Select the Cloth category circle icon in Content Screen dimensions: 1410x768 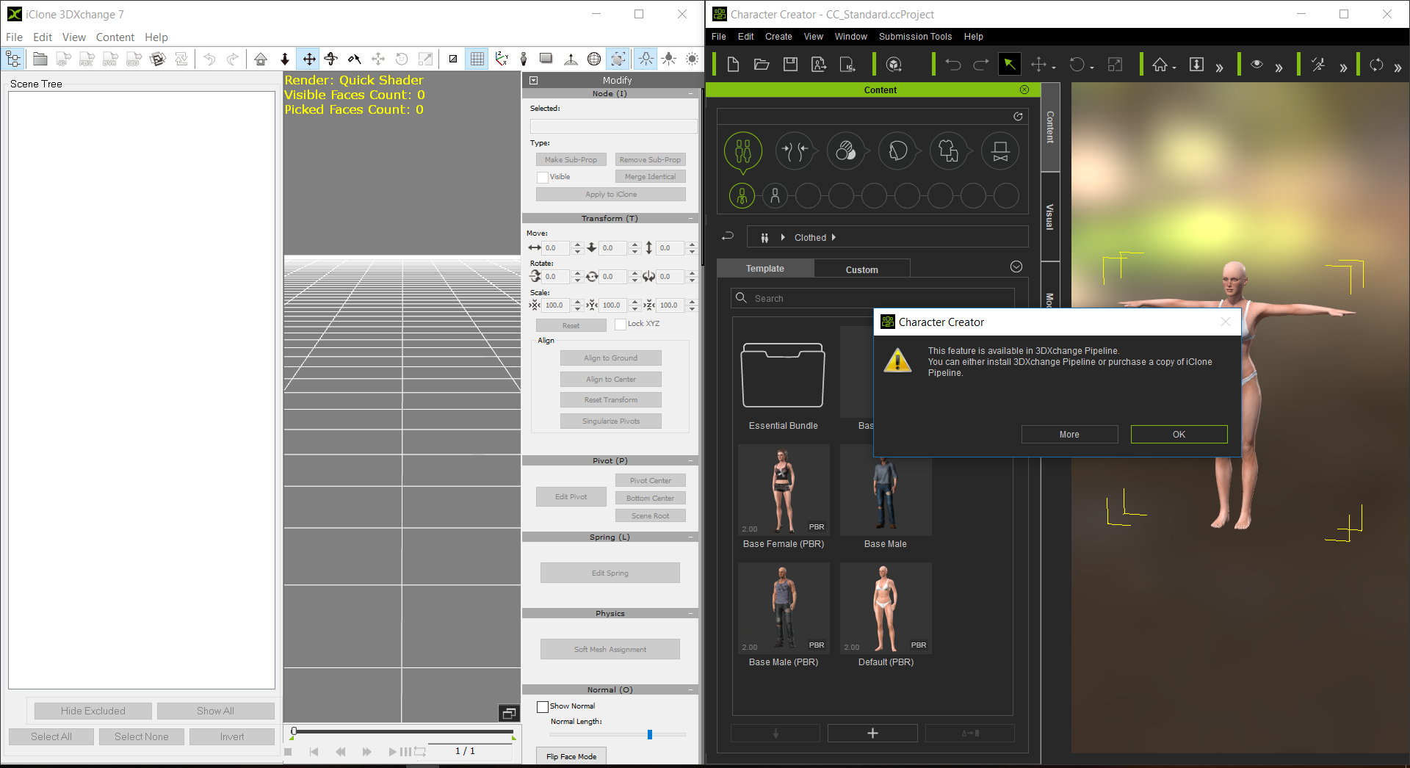point(949,151)
